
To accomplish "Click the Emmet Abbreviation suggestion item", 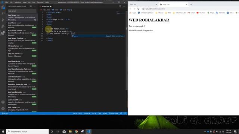I will [x=98, y=36].
